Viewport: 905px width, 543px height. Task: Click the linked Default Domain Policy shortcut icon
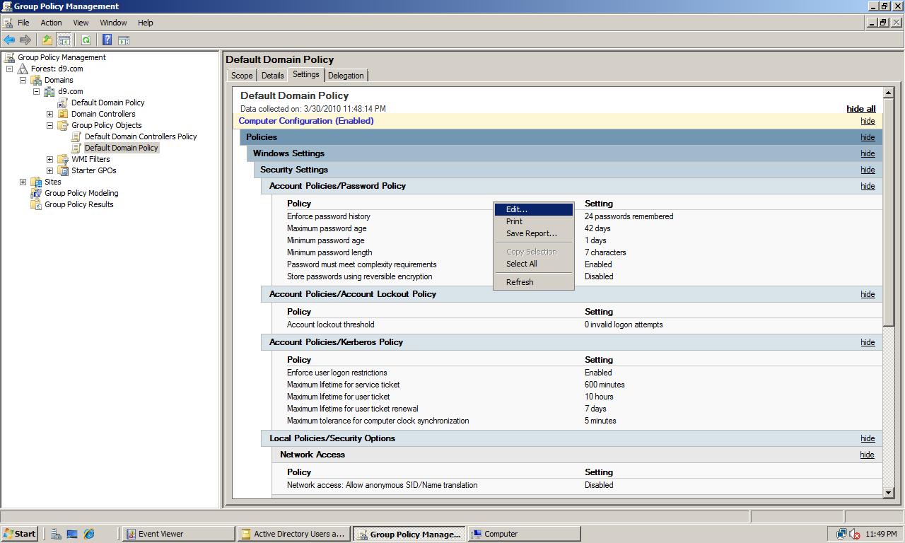click(x=63, y=103)
